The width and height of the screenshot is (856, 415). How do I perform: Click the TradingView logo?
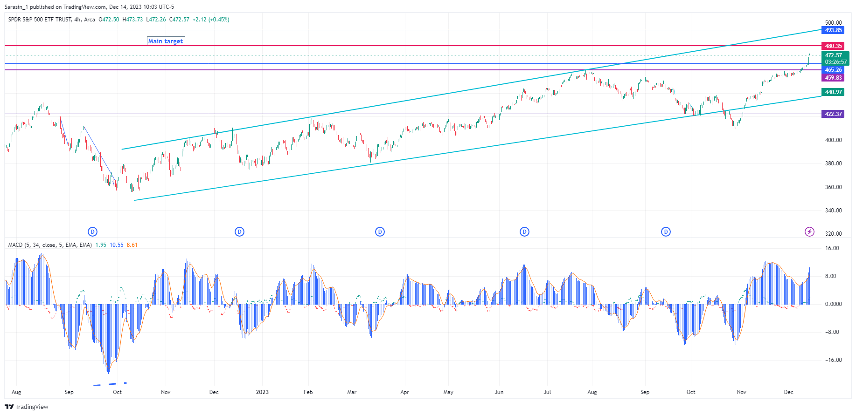(x=27, y=407)
